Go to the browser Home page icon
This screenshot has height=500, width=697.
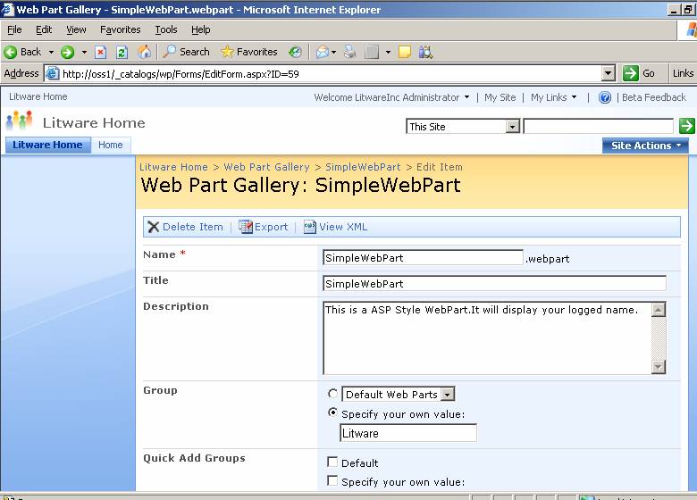144,52
